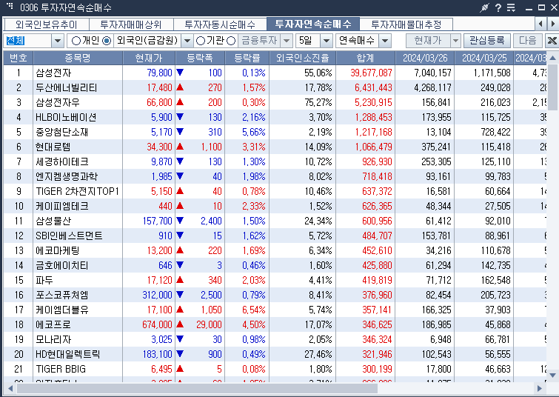Viewport: 559px width, 397px height.
Task: Click the window grip icon left of the title
Action: click(x=10, y=6)
